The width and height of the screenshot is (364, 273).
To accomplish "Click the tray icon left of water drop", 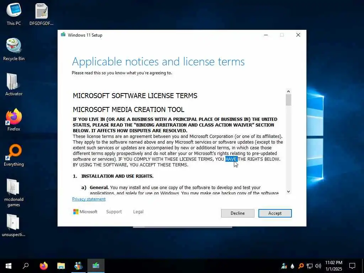I will [x=284, y=266].
